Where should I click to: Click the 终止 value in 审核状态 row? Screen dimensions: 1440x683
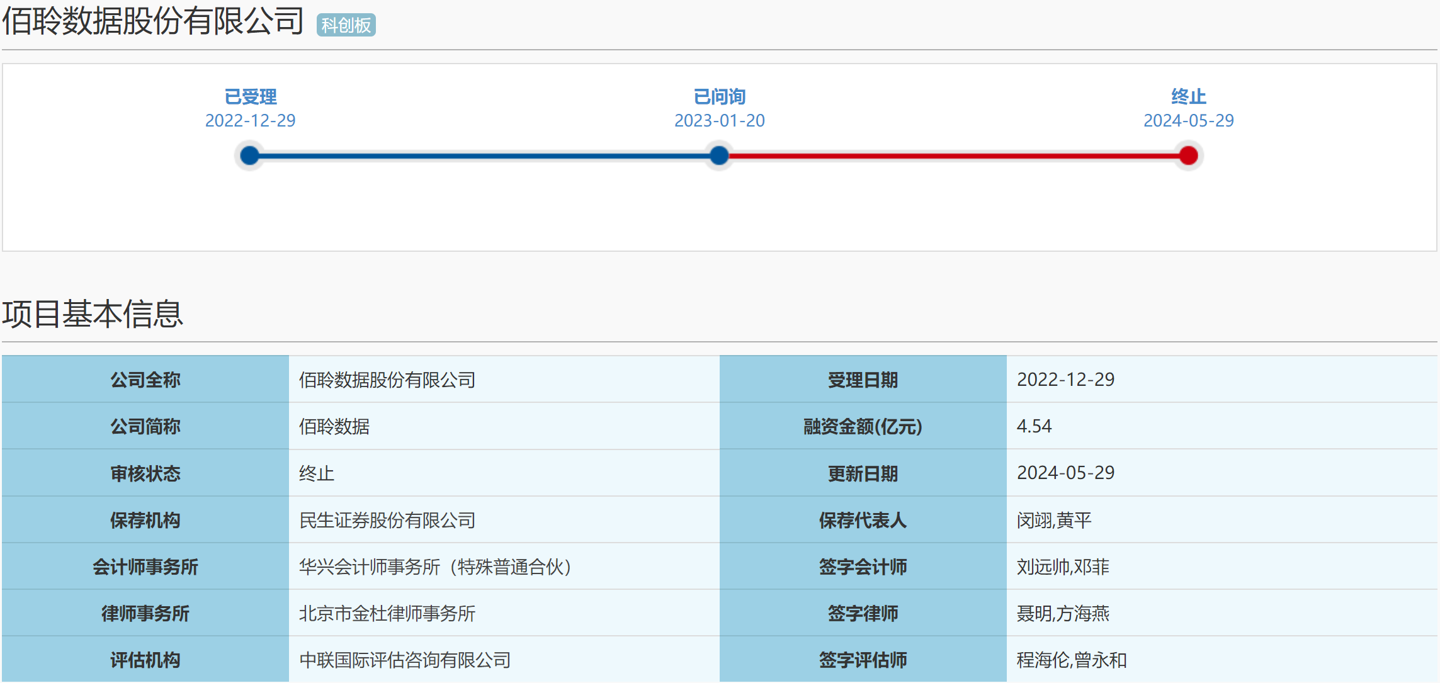click(317, 473)
